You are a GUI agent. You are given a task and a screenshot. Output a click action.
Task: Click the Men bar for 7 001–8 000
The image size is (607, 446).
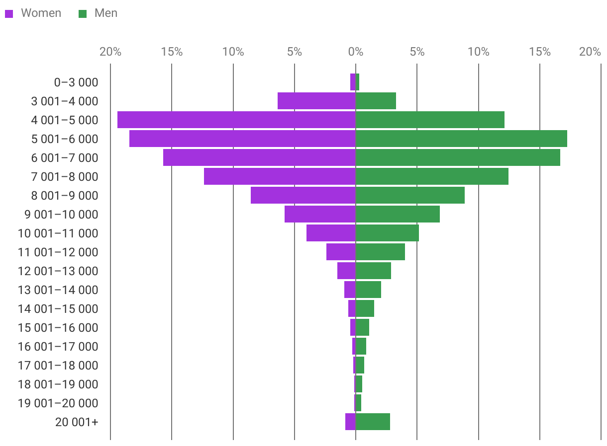pyautogui.click(x=432, y=176)
